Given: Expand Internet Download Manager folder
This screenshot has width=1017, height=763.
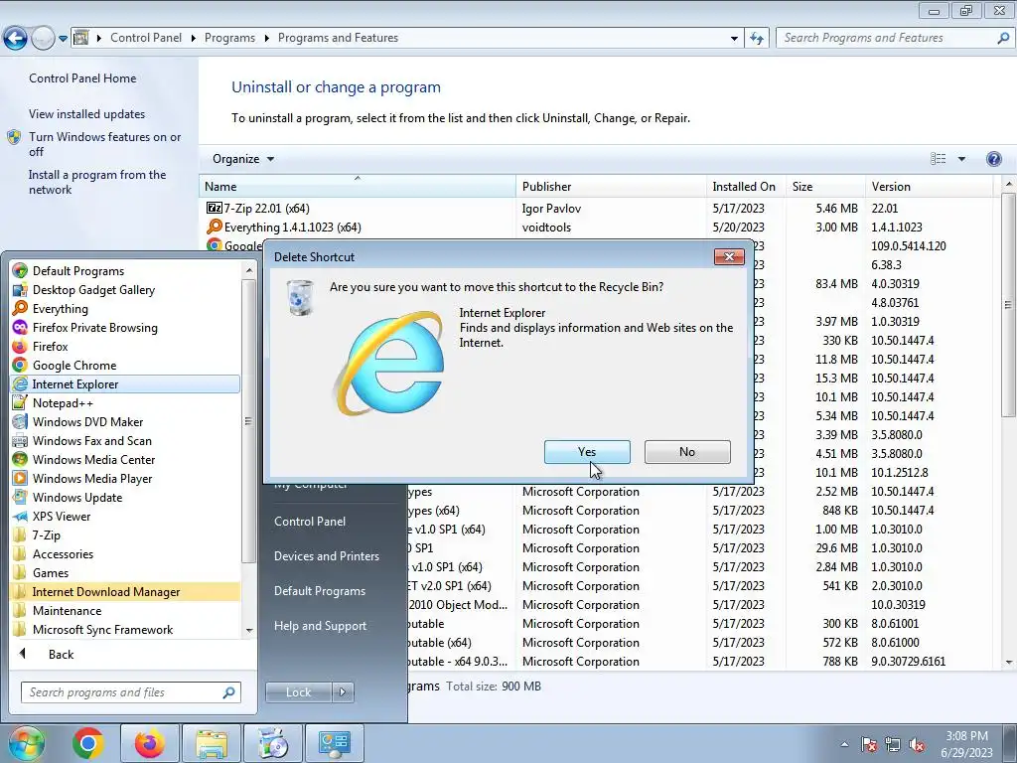Looking at the screenshot, I should tap(125, 592).
